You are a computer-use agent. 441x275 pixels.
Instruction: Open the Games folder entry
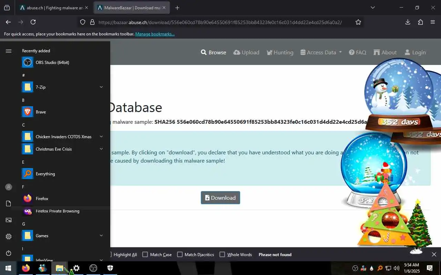(62, 236)
